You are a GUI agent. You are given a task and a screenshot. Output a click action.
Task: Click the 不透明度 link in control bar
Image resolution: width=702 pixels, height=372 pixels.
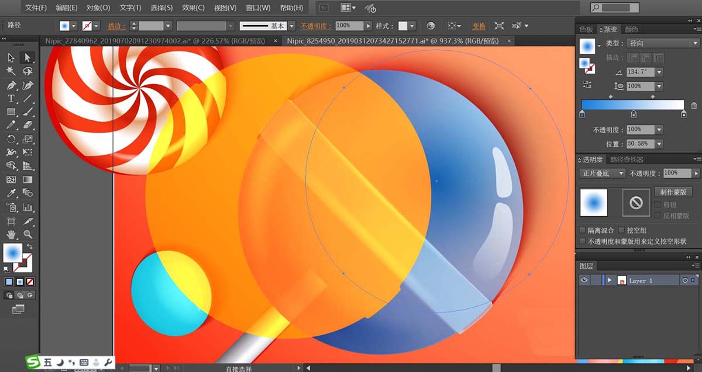tap(316, 26)
